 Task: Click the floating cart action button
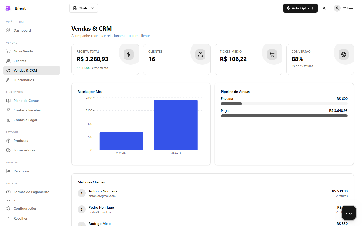tap(349, 213)
